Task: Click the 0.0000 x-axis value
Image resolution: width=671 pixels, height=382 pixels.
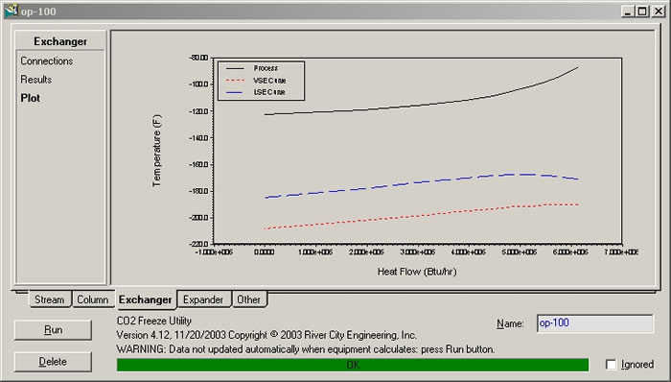Action: (x=265, y=252)
